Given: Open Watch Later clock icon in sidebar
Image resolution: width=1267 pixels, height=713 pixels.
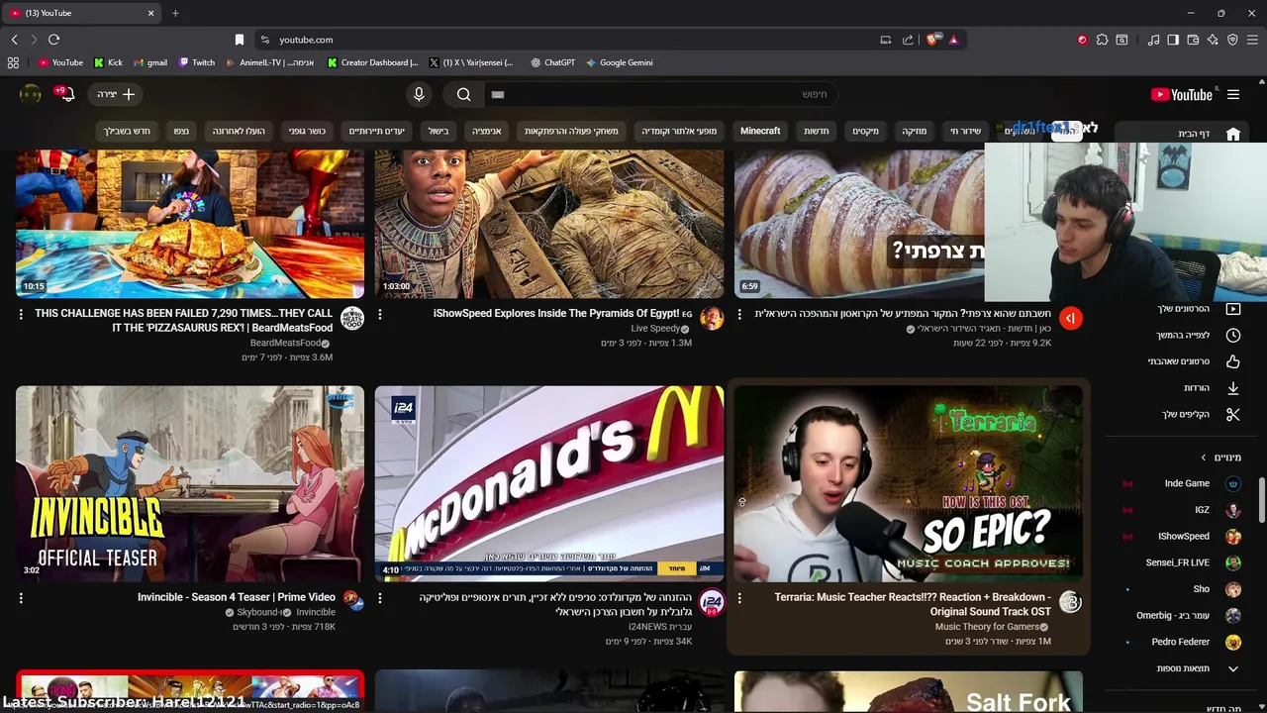Looking at the screenshot, I should 1232,335.
